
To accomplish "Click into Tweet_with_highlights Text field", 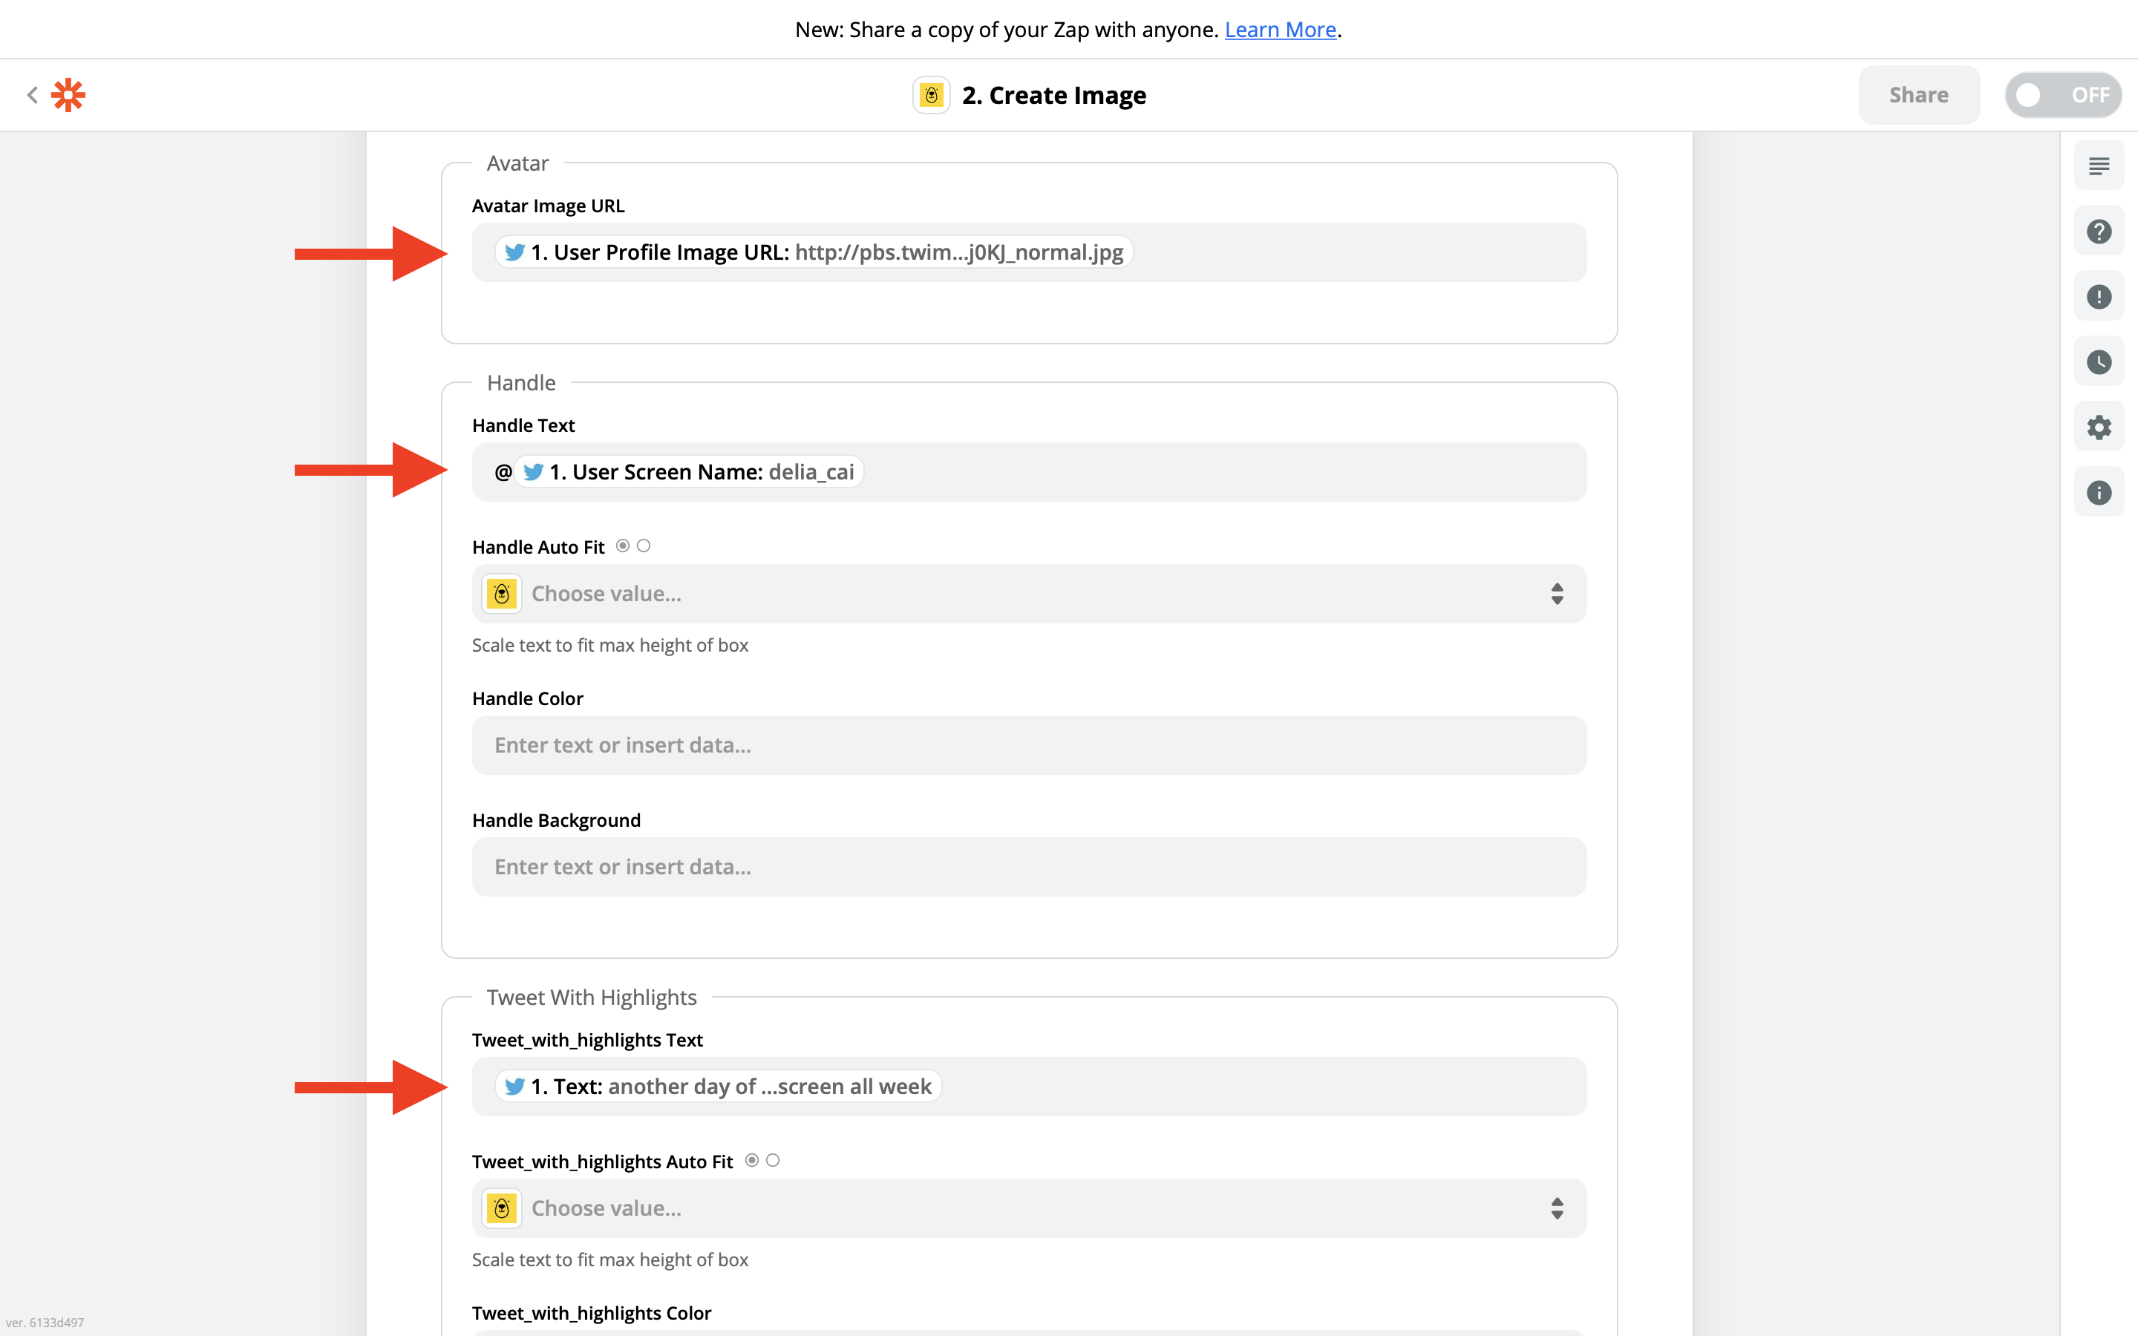I will 1029,1087.
